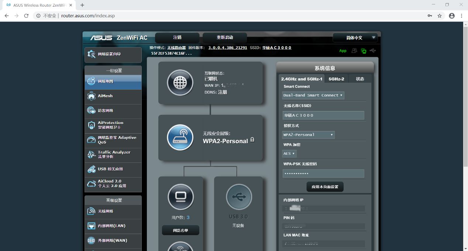Click the wireless router icon
This screenshot has height=251, width=468.
(180, 137)
